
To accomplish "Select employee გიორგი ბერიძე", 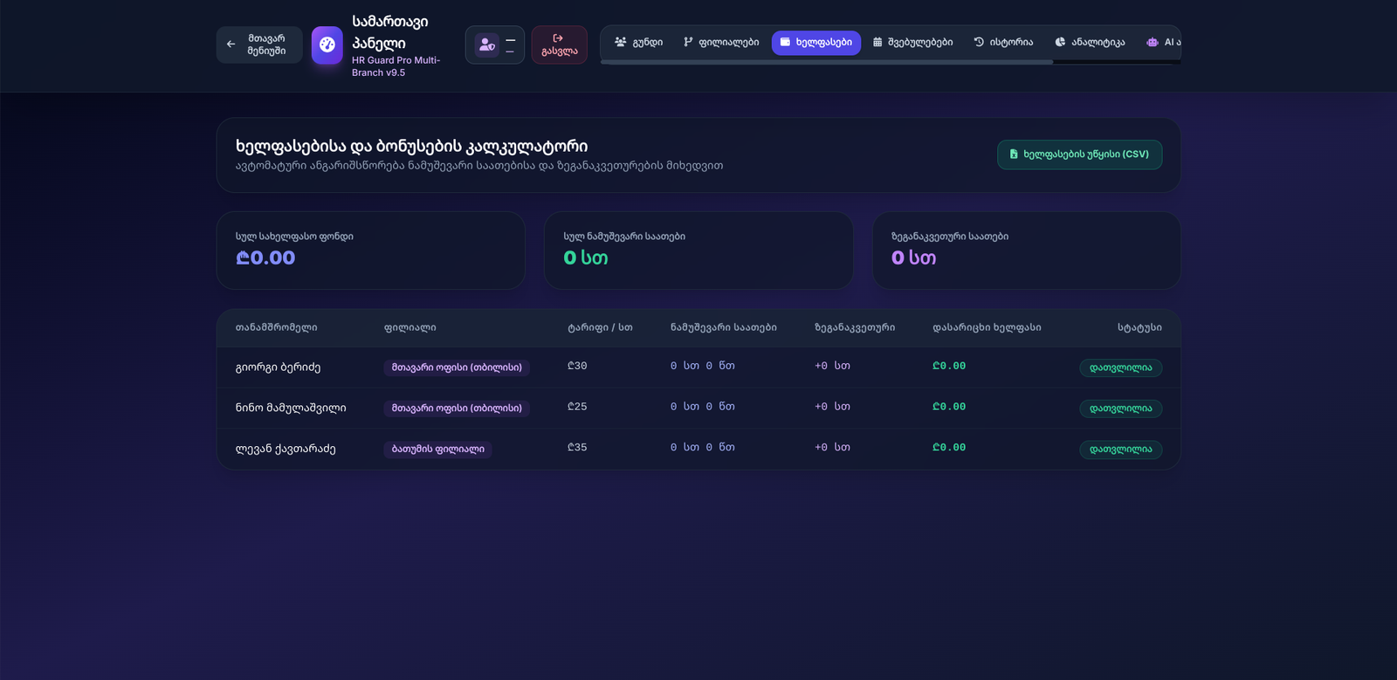I will tap(278, 367).
